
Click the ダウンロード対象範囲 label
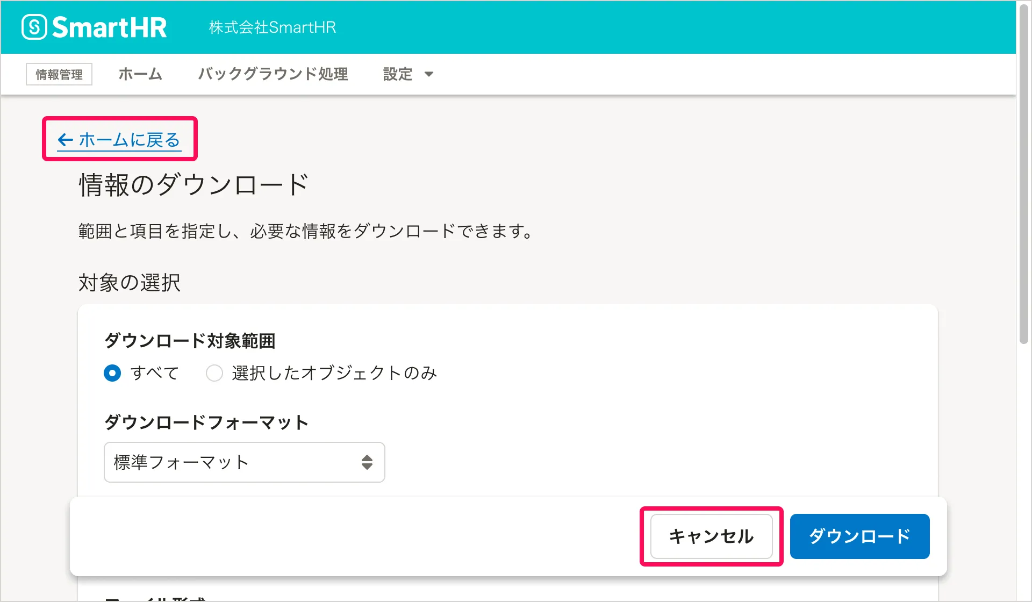click(190, 341)
